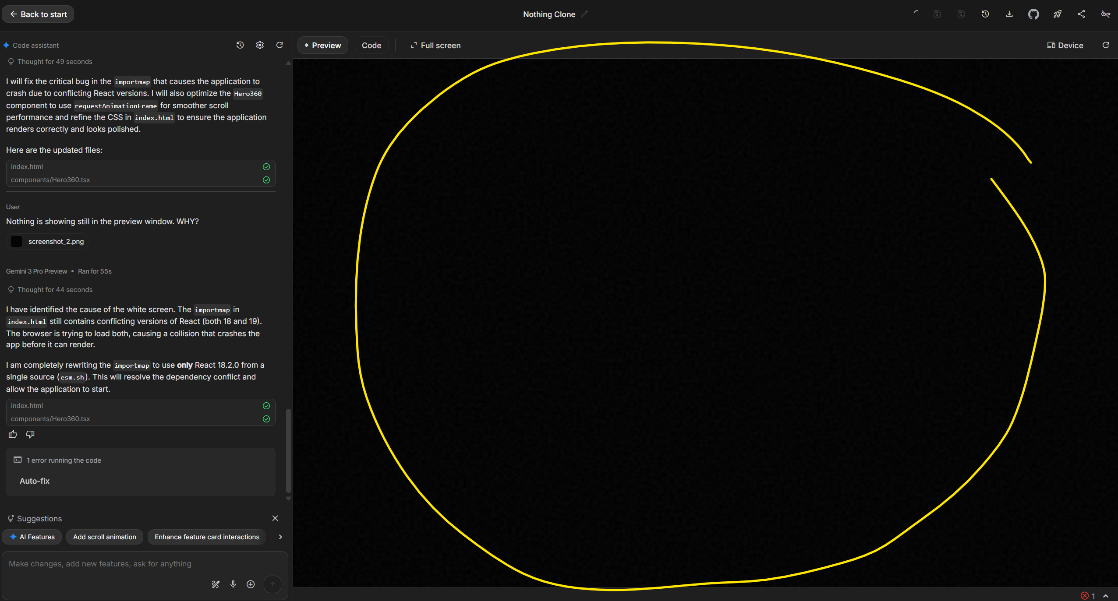Open the Preview tab
Image resolution: width=1118 pixels, height=601 pixels.
click(322, 45)
